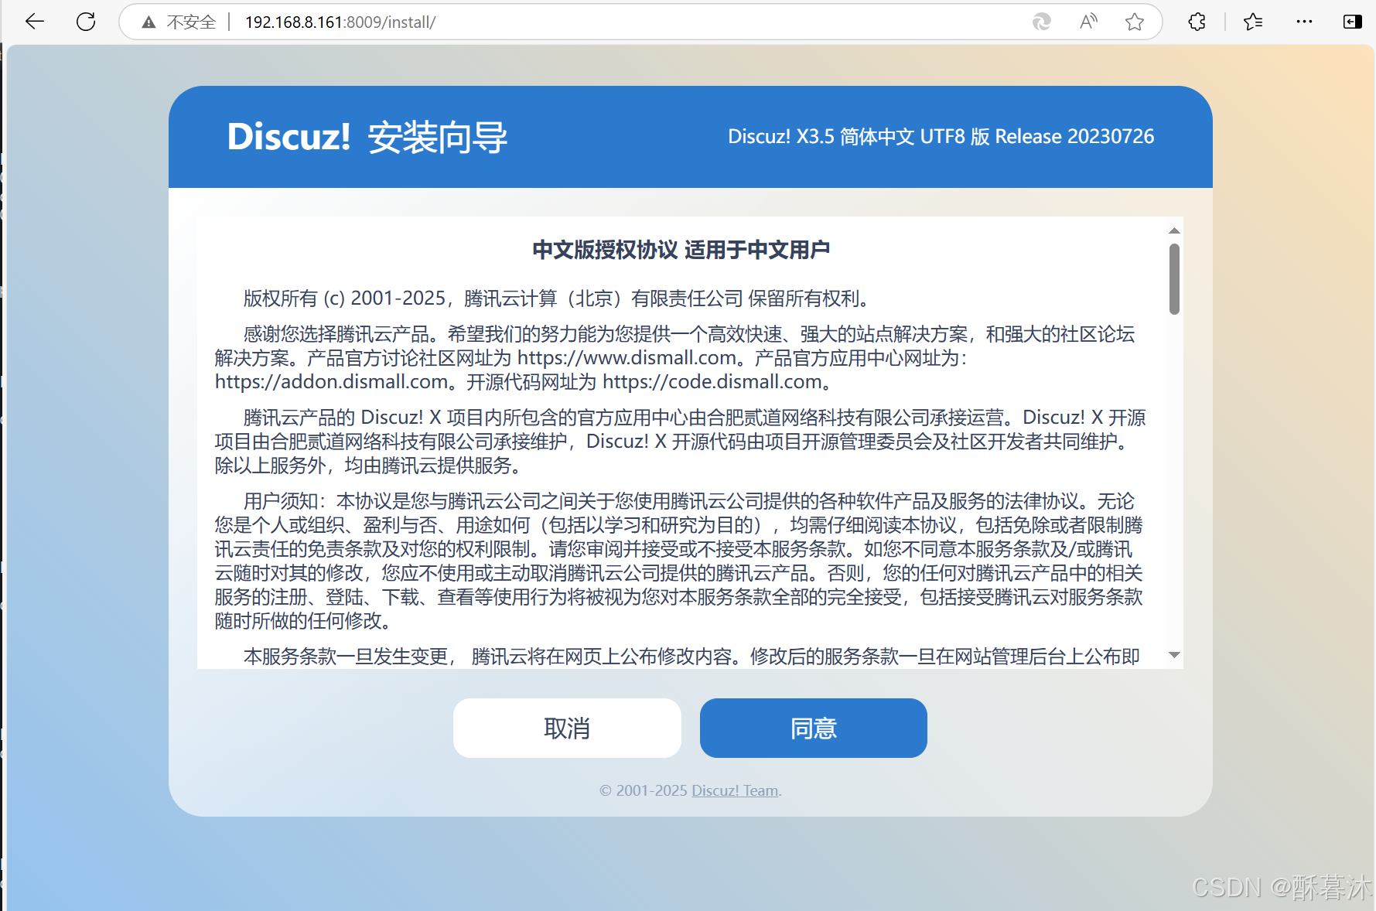Click the license scrollbar down arrow
1376x911 pixels.
click(1174, 655)
